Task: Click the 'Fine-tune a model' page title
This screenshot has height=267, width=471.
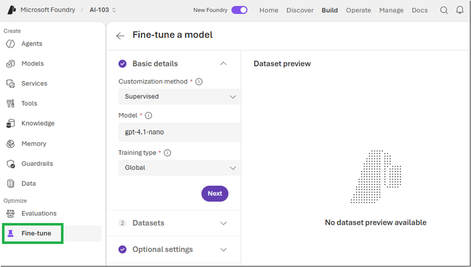Action: pos(172,35)
